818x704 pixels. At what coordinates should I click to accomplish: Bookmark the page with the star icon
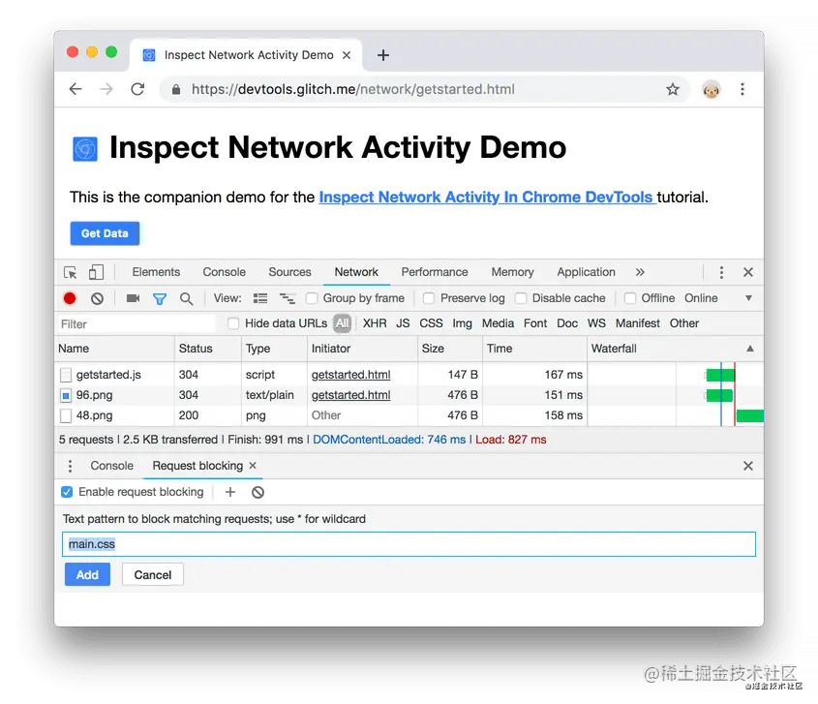click(x=673, y=89)
